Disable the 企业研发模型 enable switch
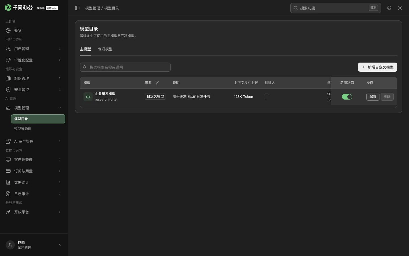This screenshot has width=409, height=256. [x=347, y=97]
